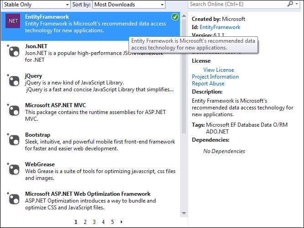Click the search magnifier icon

[x=290, y=4]
